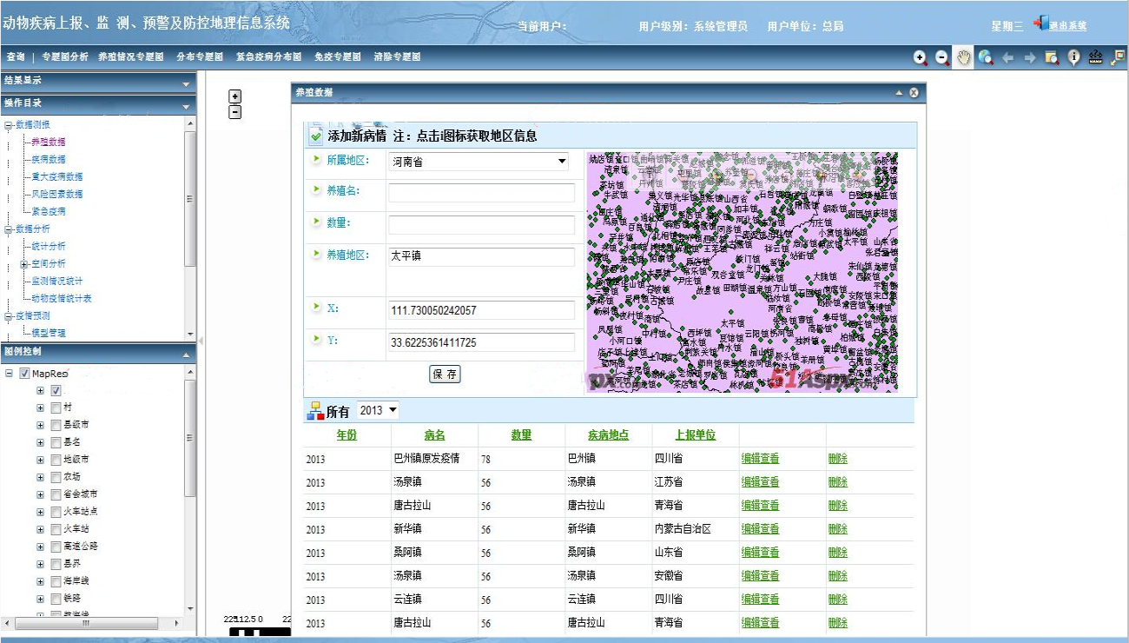Collapse the 疫情预测 tree node
This screenshot has height=643, width=1129.
tap(9, 316)
